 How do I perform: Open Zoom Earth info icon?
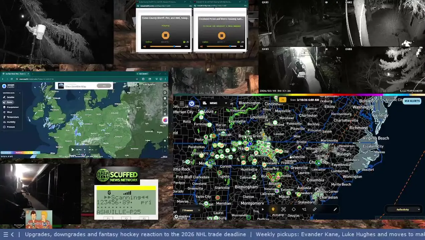click(165, 98)
